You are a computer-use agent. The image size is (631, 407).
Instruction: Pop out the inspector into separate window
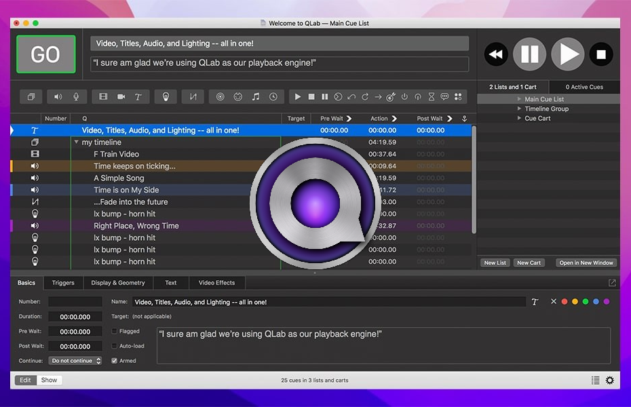[x=612, y=283]
